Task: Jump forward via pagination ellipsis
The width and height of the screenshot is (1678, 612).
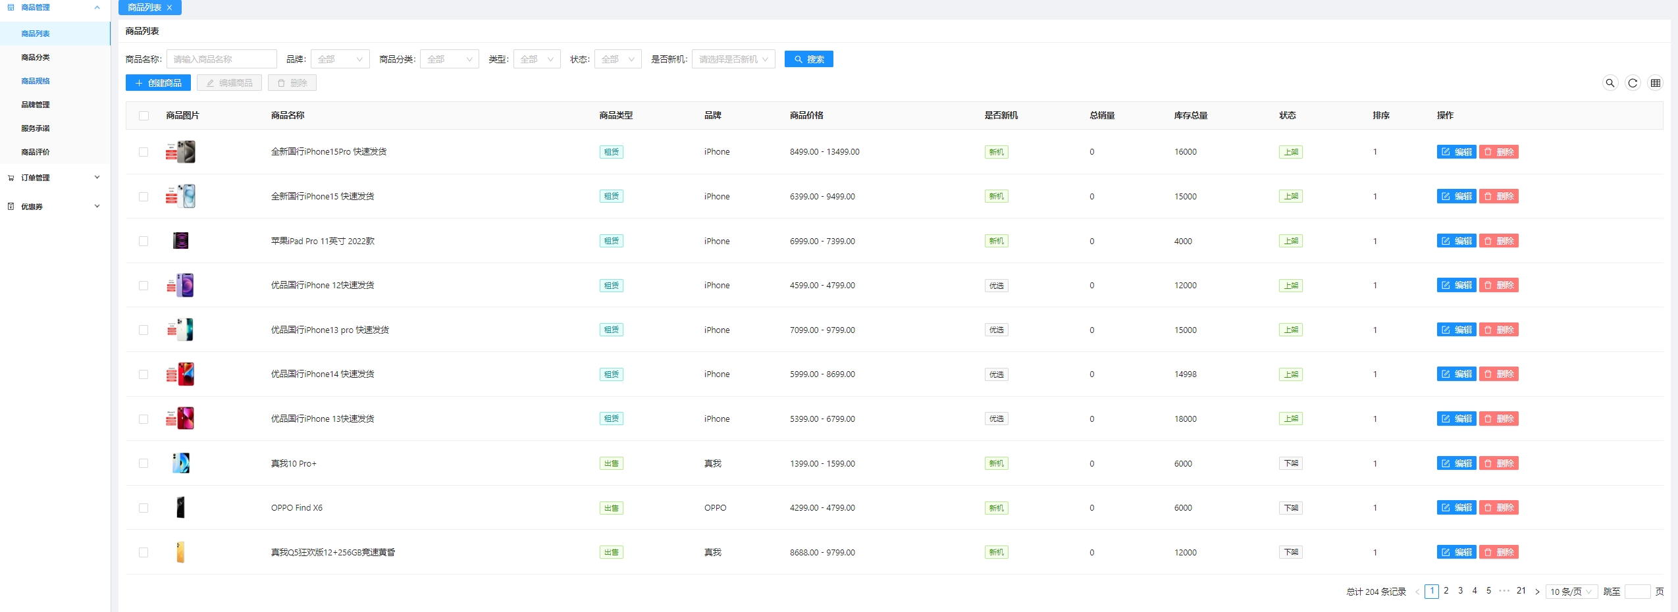Action: tap(1504, 591)
